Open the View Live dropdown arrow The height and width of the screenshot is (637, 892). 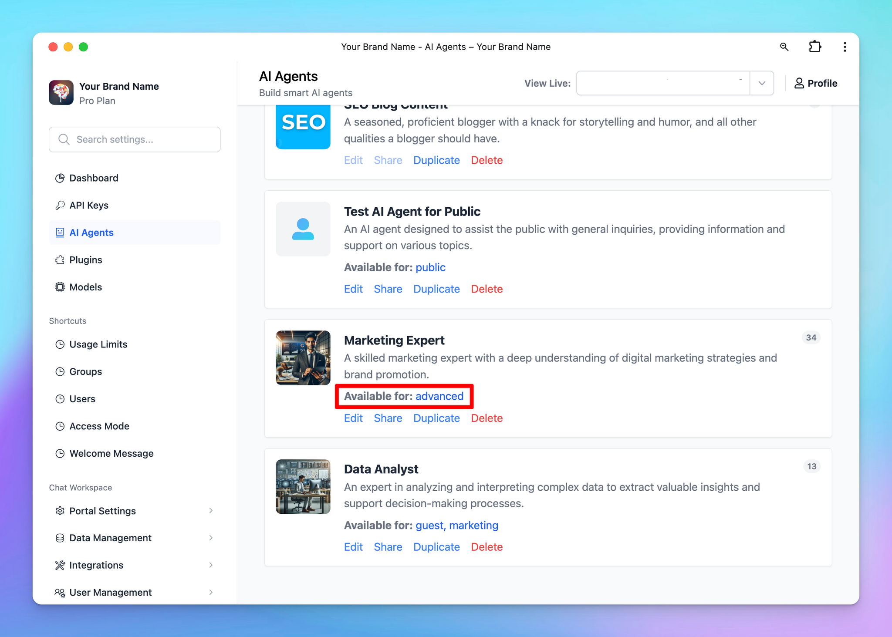[x=762, y=83]
